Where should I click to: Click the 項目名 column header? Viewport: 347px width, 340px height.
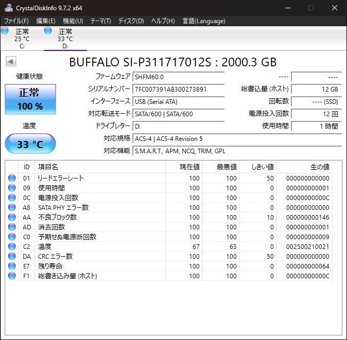tap(100, 167)
